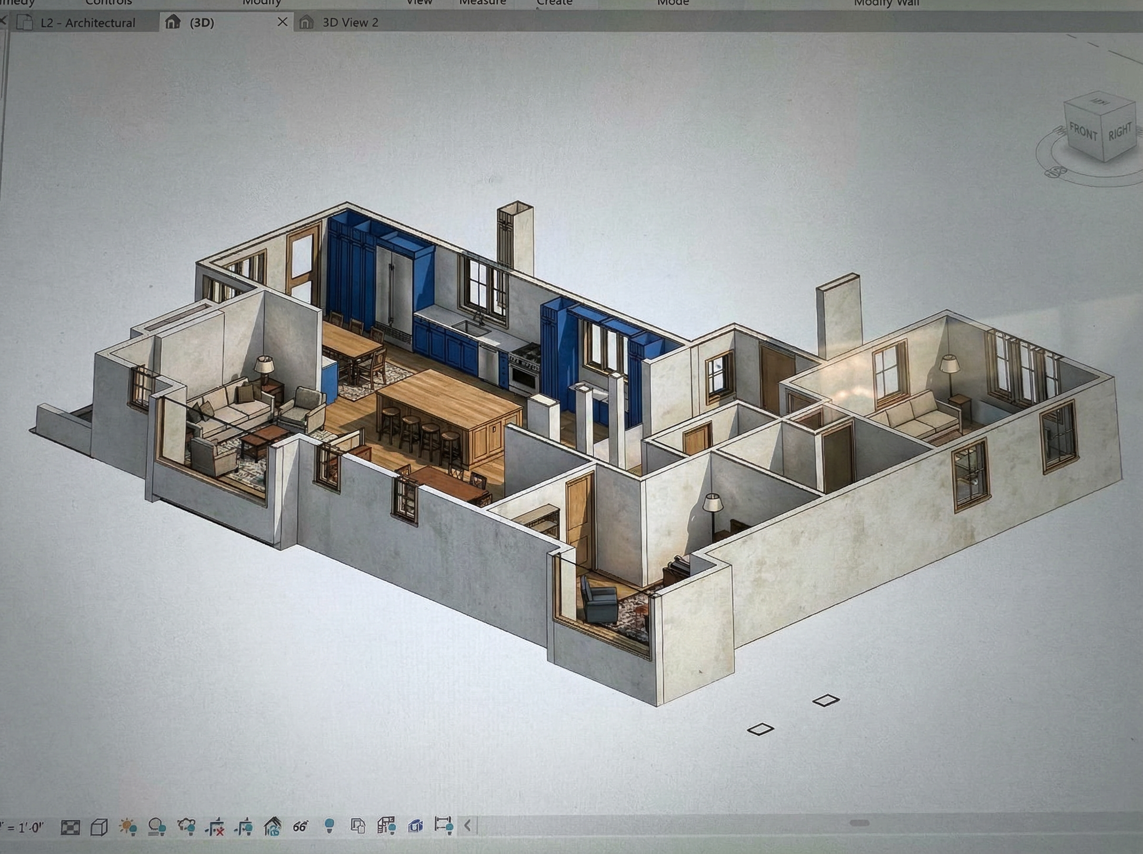Collapse view control bar chevron arrow

(467, 825)
